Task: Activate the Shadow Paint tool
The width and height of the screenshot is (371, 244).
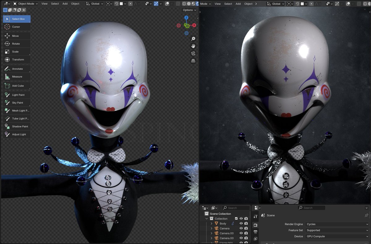Action: click(17, 126)
